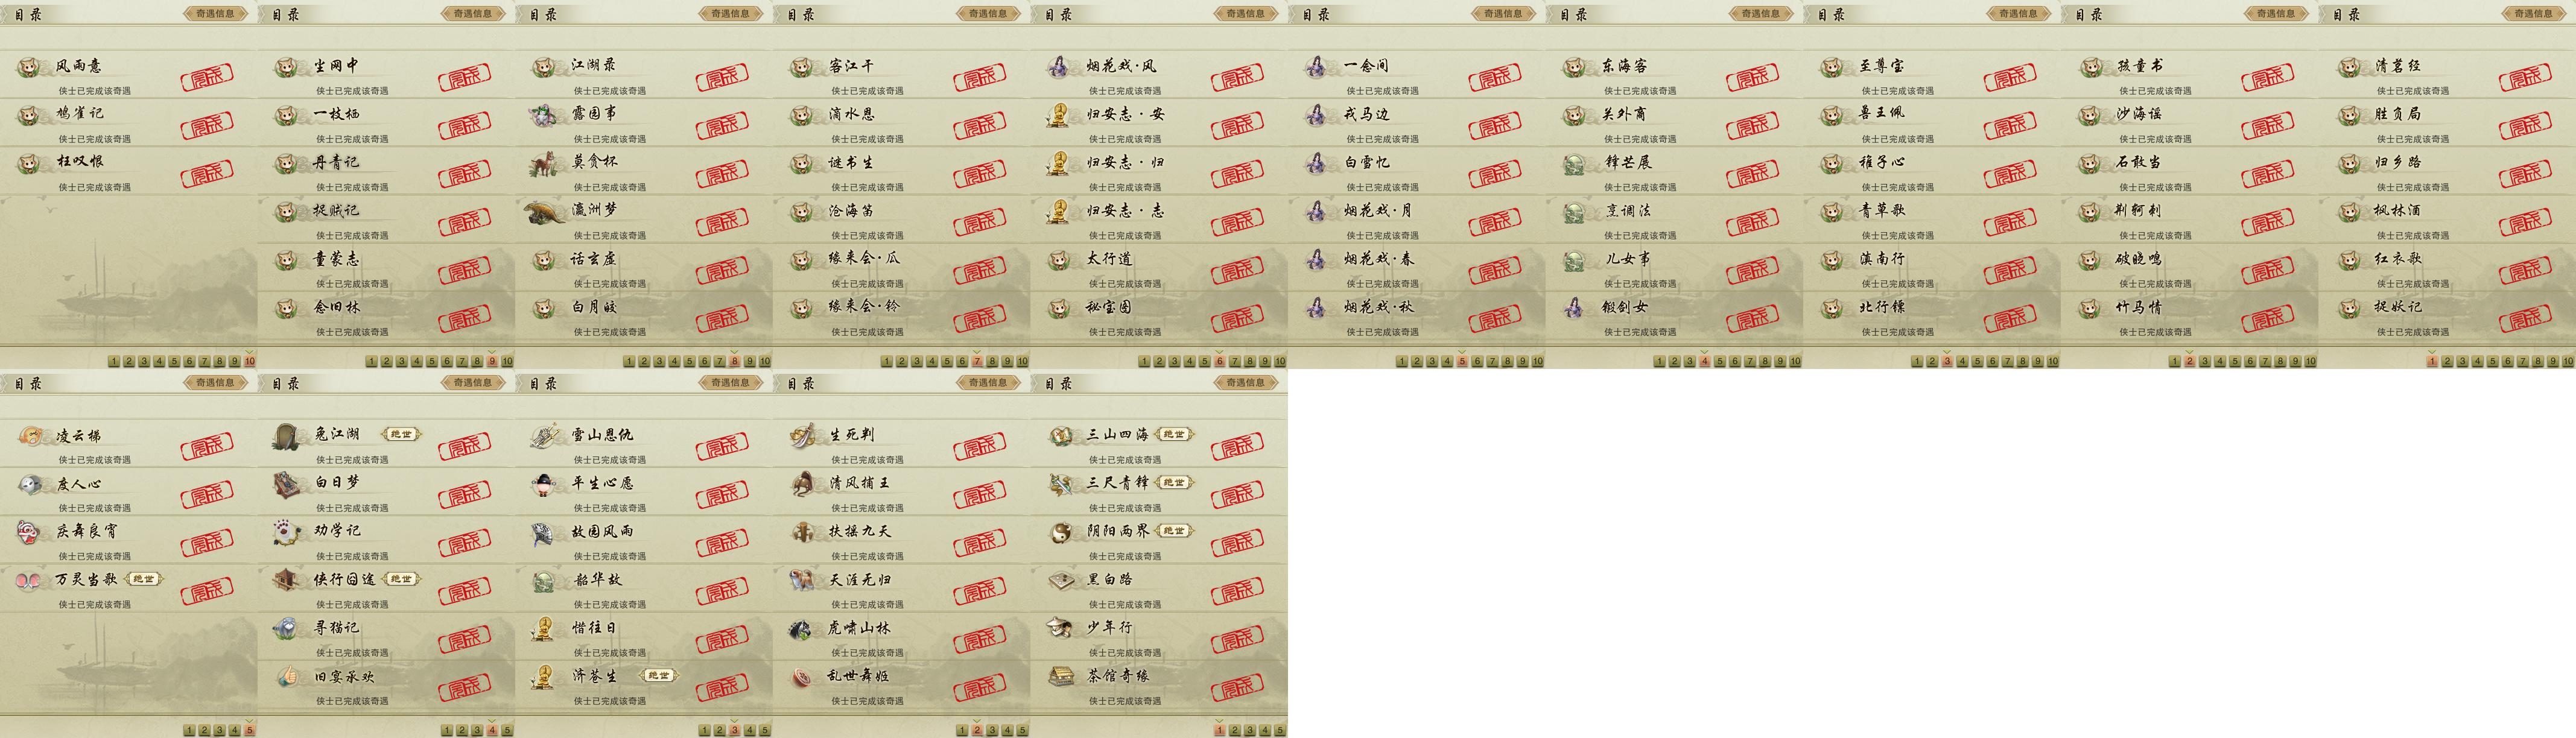The height and width of the screenshot is (738, 2576).
Task: Click the 绝世 badge next to 万灵当歌
Action: pos(144,579)
